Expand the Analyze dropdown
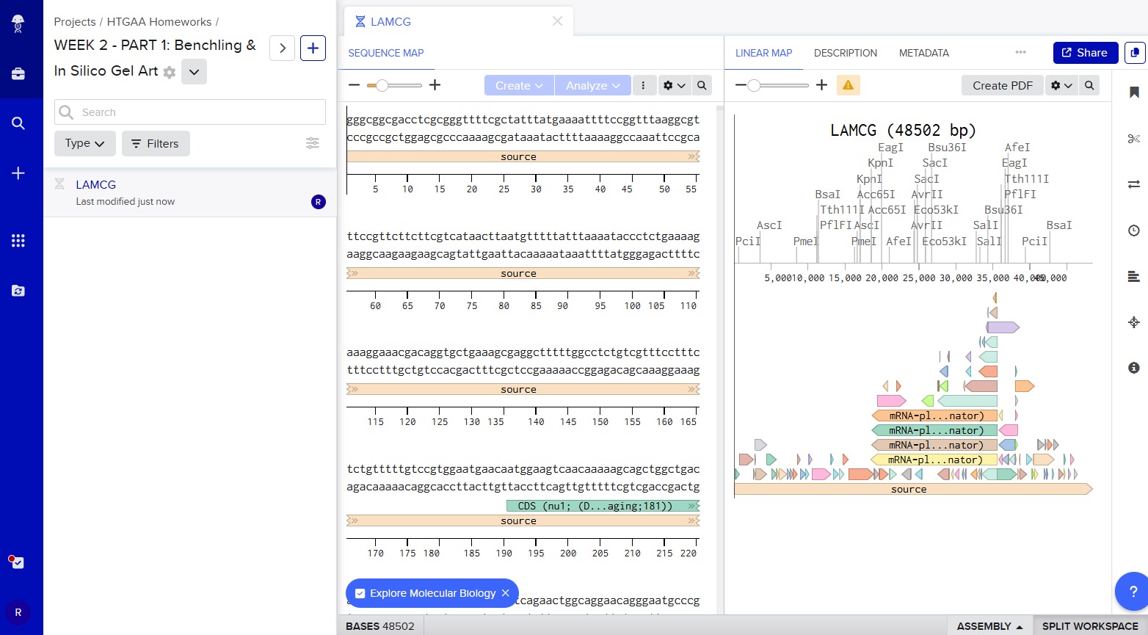Viewport: 1148px width, 635px height. [592, 86]
